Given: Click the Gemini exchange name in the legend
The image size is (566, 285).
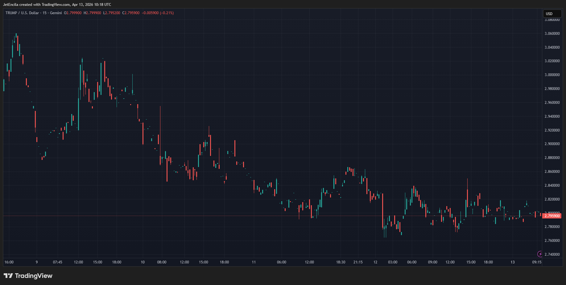Looking at the screenshot, I should [56, 13].
